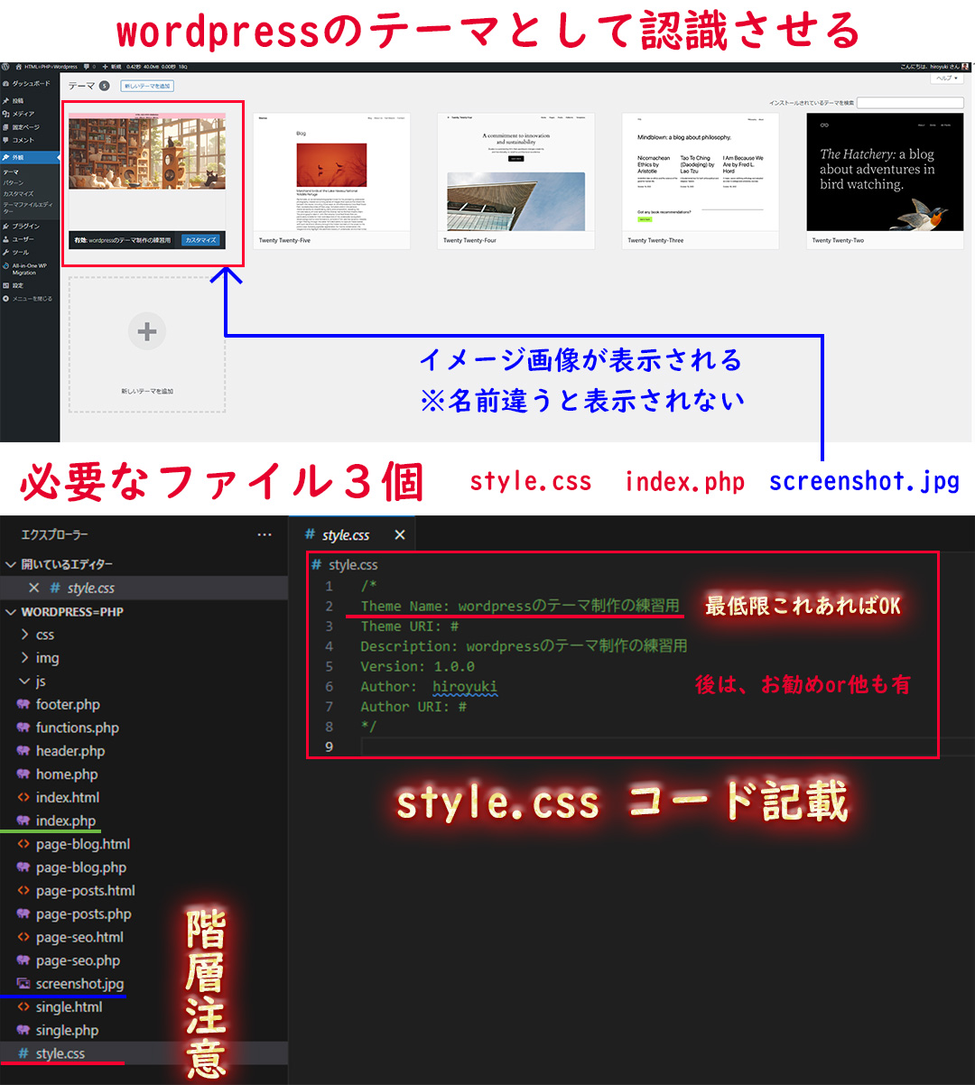Select the Twenty Twenty-Four theme card
The height and width of the screenshot is (1085, 975).
pyautogui.click(x=515, y=181)
